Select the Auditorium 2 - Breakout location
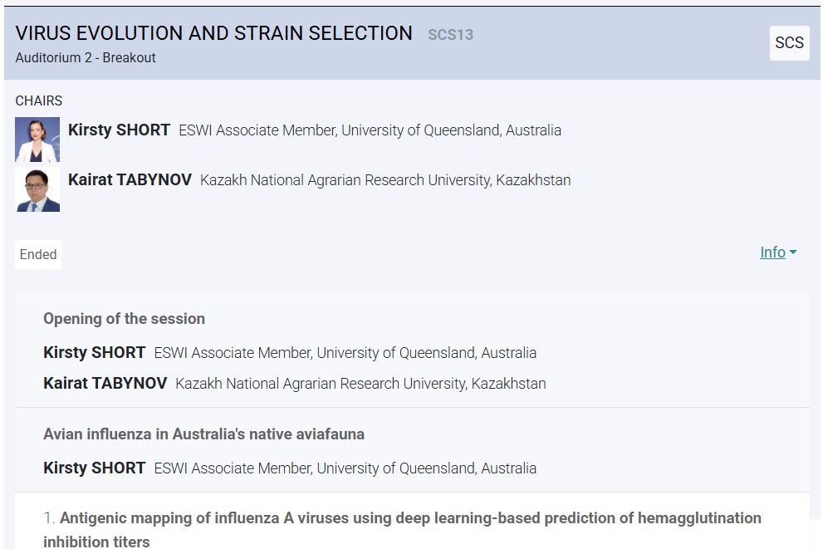823x549 pixels. 86,58
